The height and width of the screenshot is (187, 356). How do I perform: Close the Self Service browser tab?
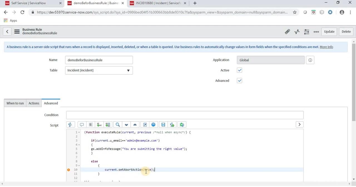61,3
